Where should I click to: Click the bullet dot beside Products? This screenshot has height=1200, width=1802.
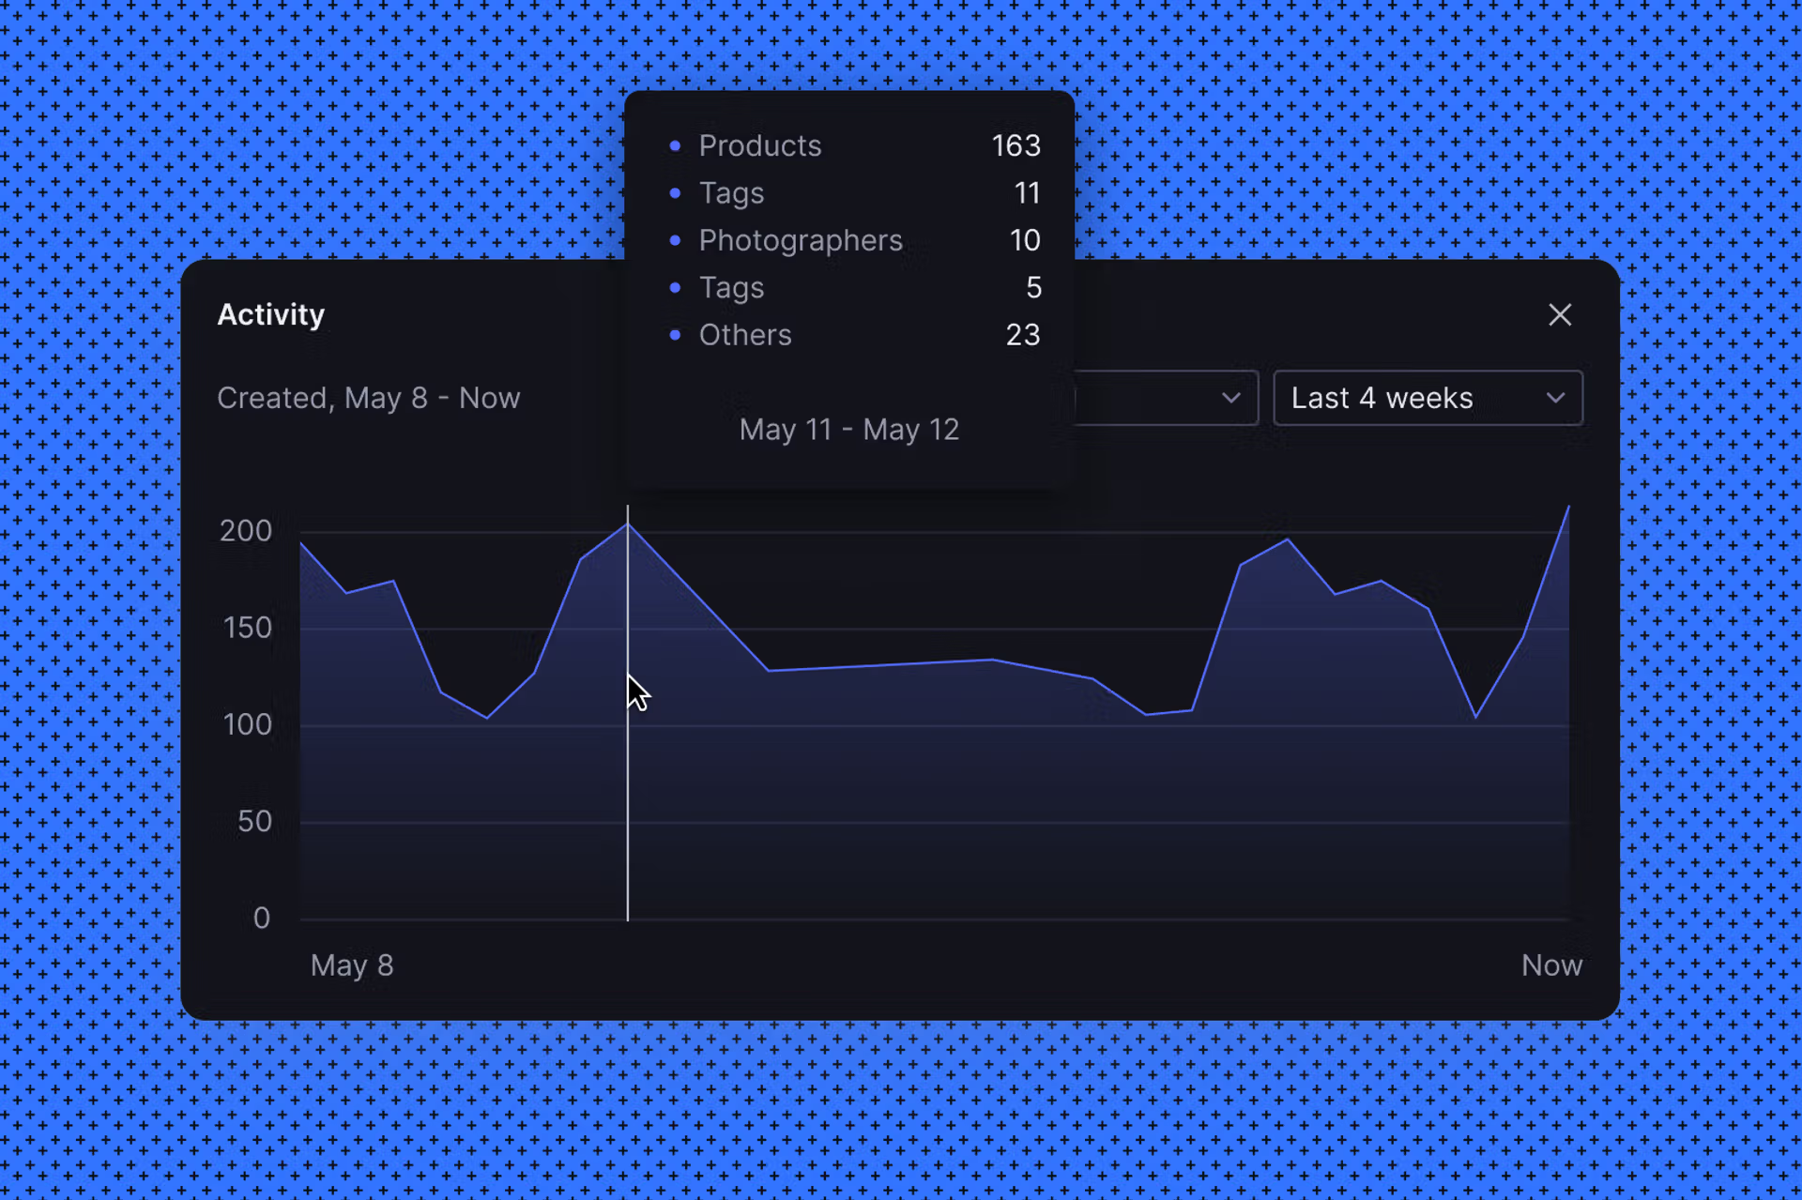[x=675, y=146]
